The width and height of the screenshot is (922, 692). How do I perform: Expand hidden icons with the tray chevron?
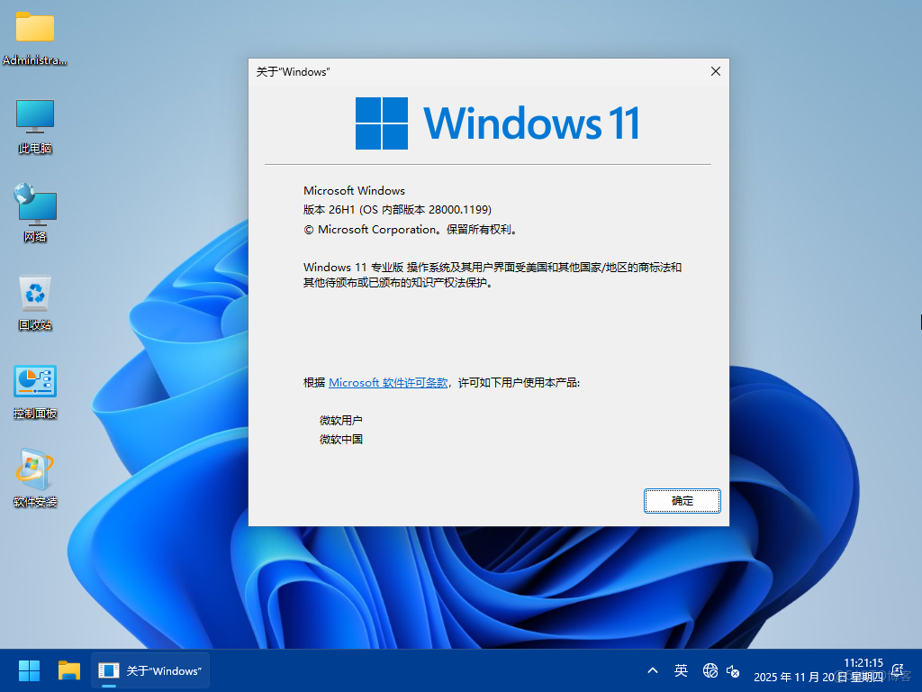coord(652,670)
